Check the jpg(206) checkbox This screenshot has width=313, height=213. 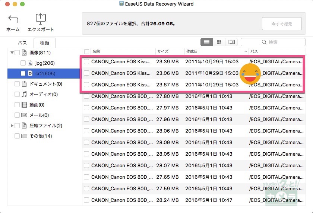23,63
